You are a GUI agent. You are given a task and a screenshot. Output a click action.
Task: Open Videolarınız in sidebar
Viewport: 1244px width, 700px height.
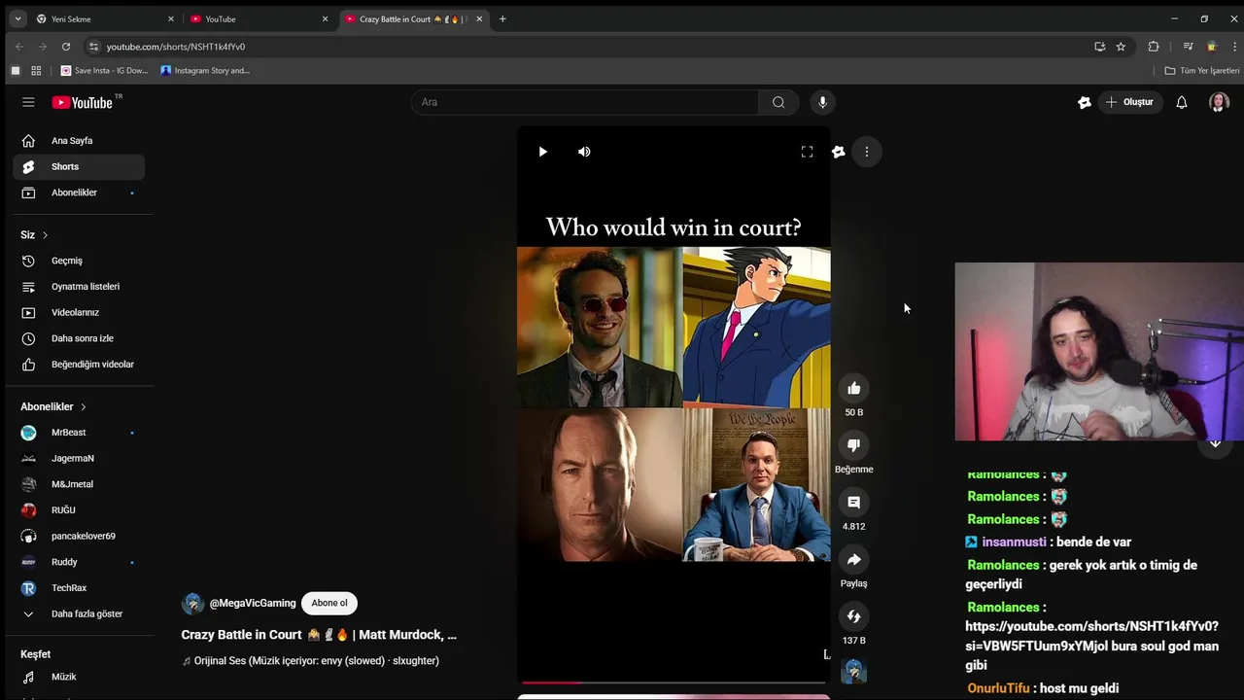79,312
